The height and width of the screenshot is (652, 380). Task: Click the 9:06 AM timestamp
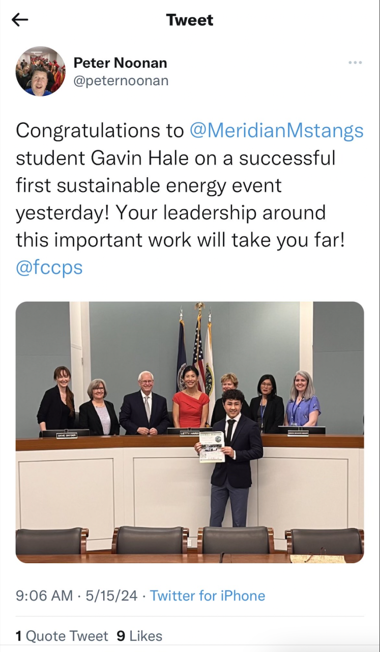click(44, 595)
